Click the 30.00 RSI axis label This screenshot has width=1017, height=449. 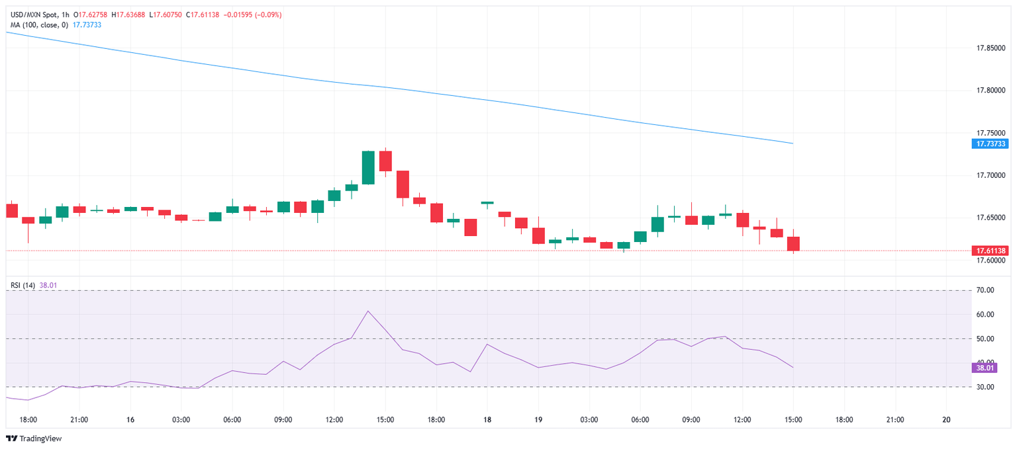985,387
